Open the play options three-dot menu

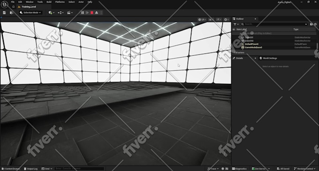tap(101, 13)
